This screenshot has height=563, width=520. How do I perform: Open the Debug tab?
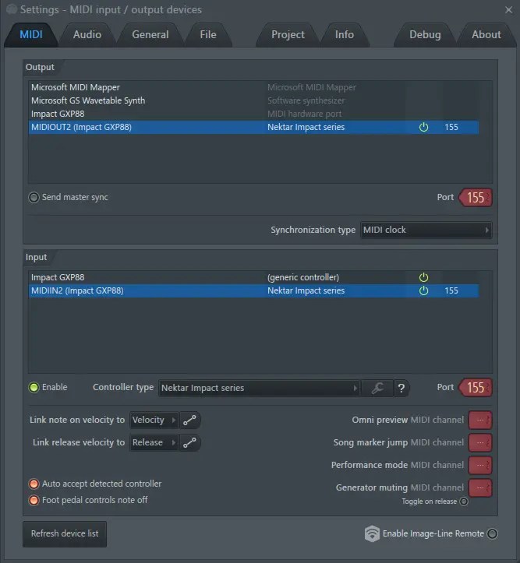(x=425, y=34)
